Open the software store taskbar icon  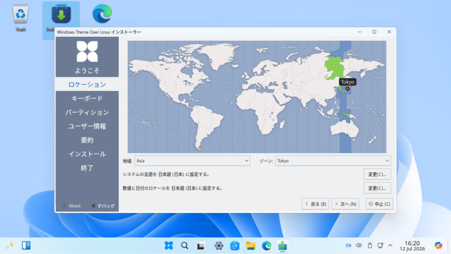(x=235, y=246)
